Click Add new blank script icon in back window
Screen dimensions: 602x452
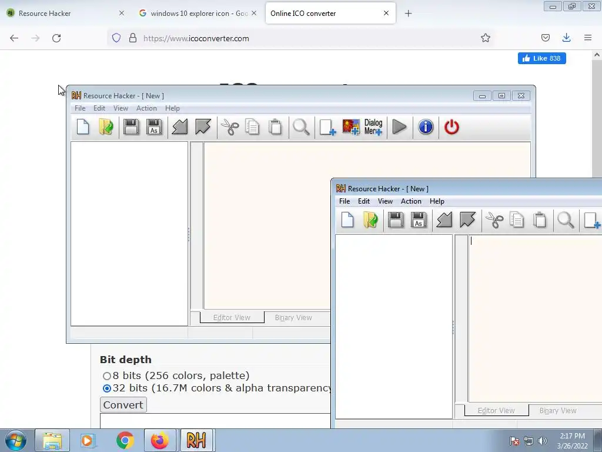click(327, 127)
